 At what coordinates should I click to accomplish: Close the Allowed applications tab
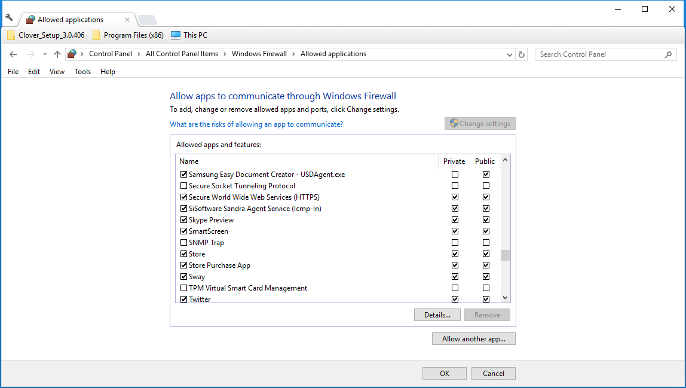pyautogui.click(x=127, y=20)
